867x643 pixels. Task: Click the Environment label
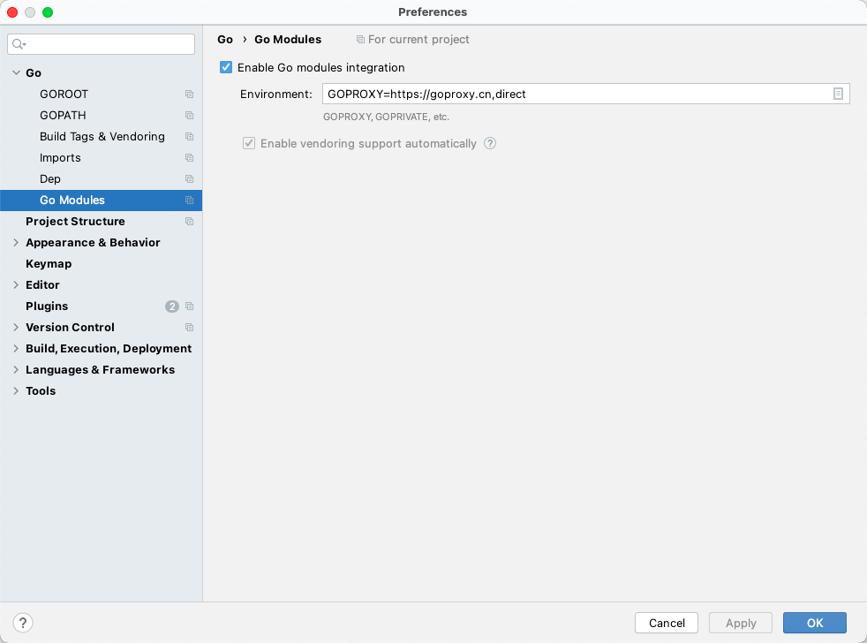coord(276,95)
